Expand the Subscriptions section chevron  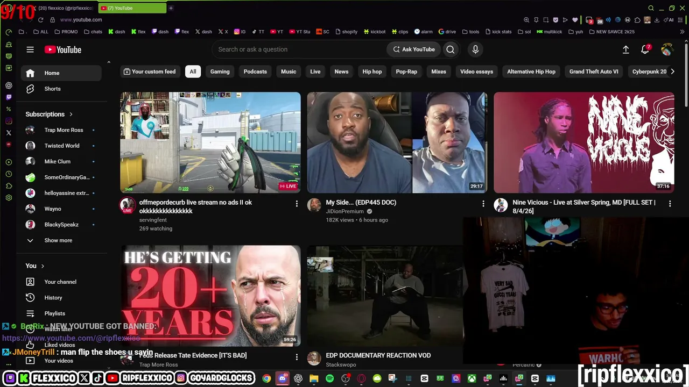click(x=71, y=114)
